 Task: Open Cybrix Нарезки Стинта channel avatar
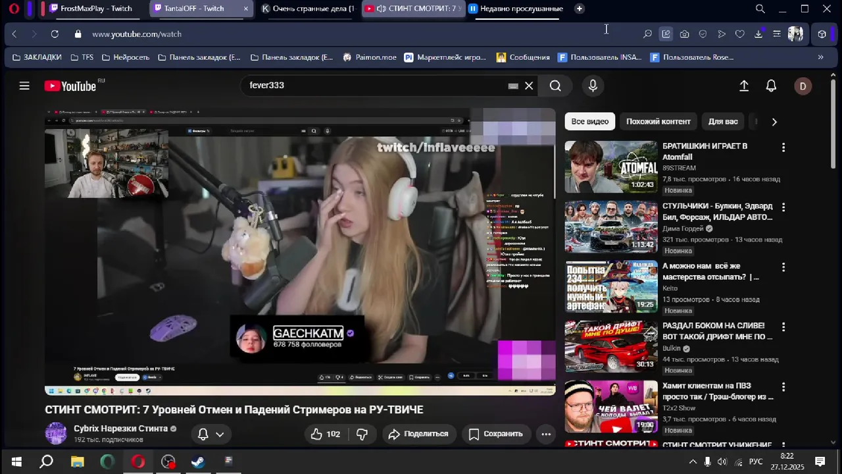pos(56,433)
